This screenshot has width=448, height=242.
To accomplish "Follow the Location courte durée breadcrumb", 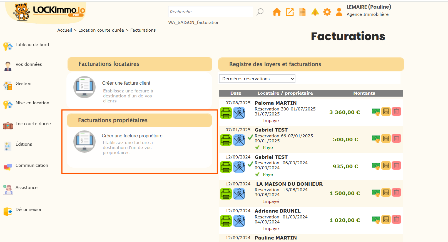I will (101, 30).
